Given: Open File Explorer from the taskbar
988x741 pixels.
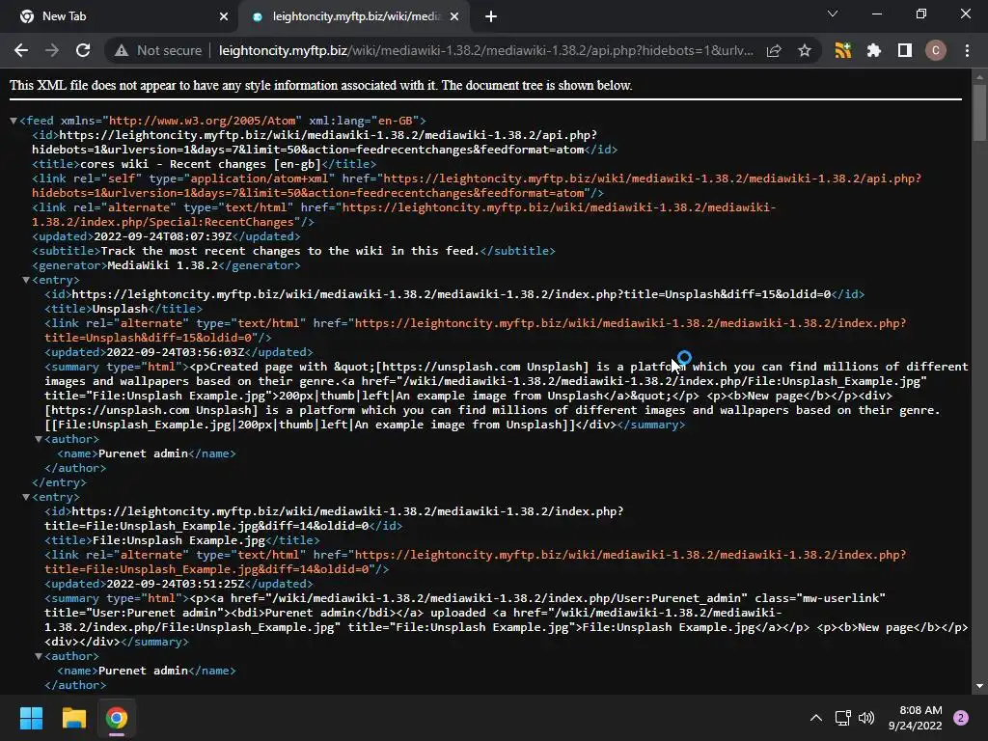Looking at the screenshot, I should [x=73, y=718].
